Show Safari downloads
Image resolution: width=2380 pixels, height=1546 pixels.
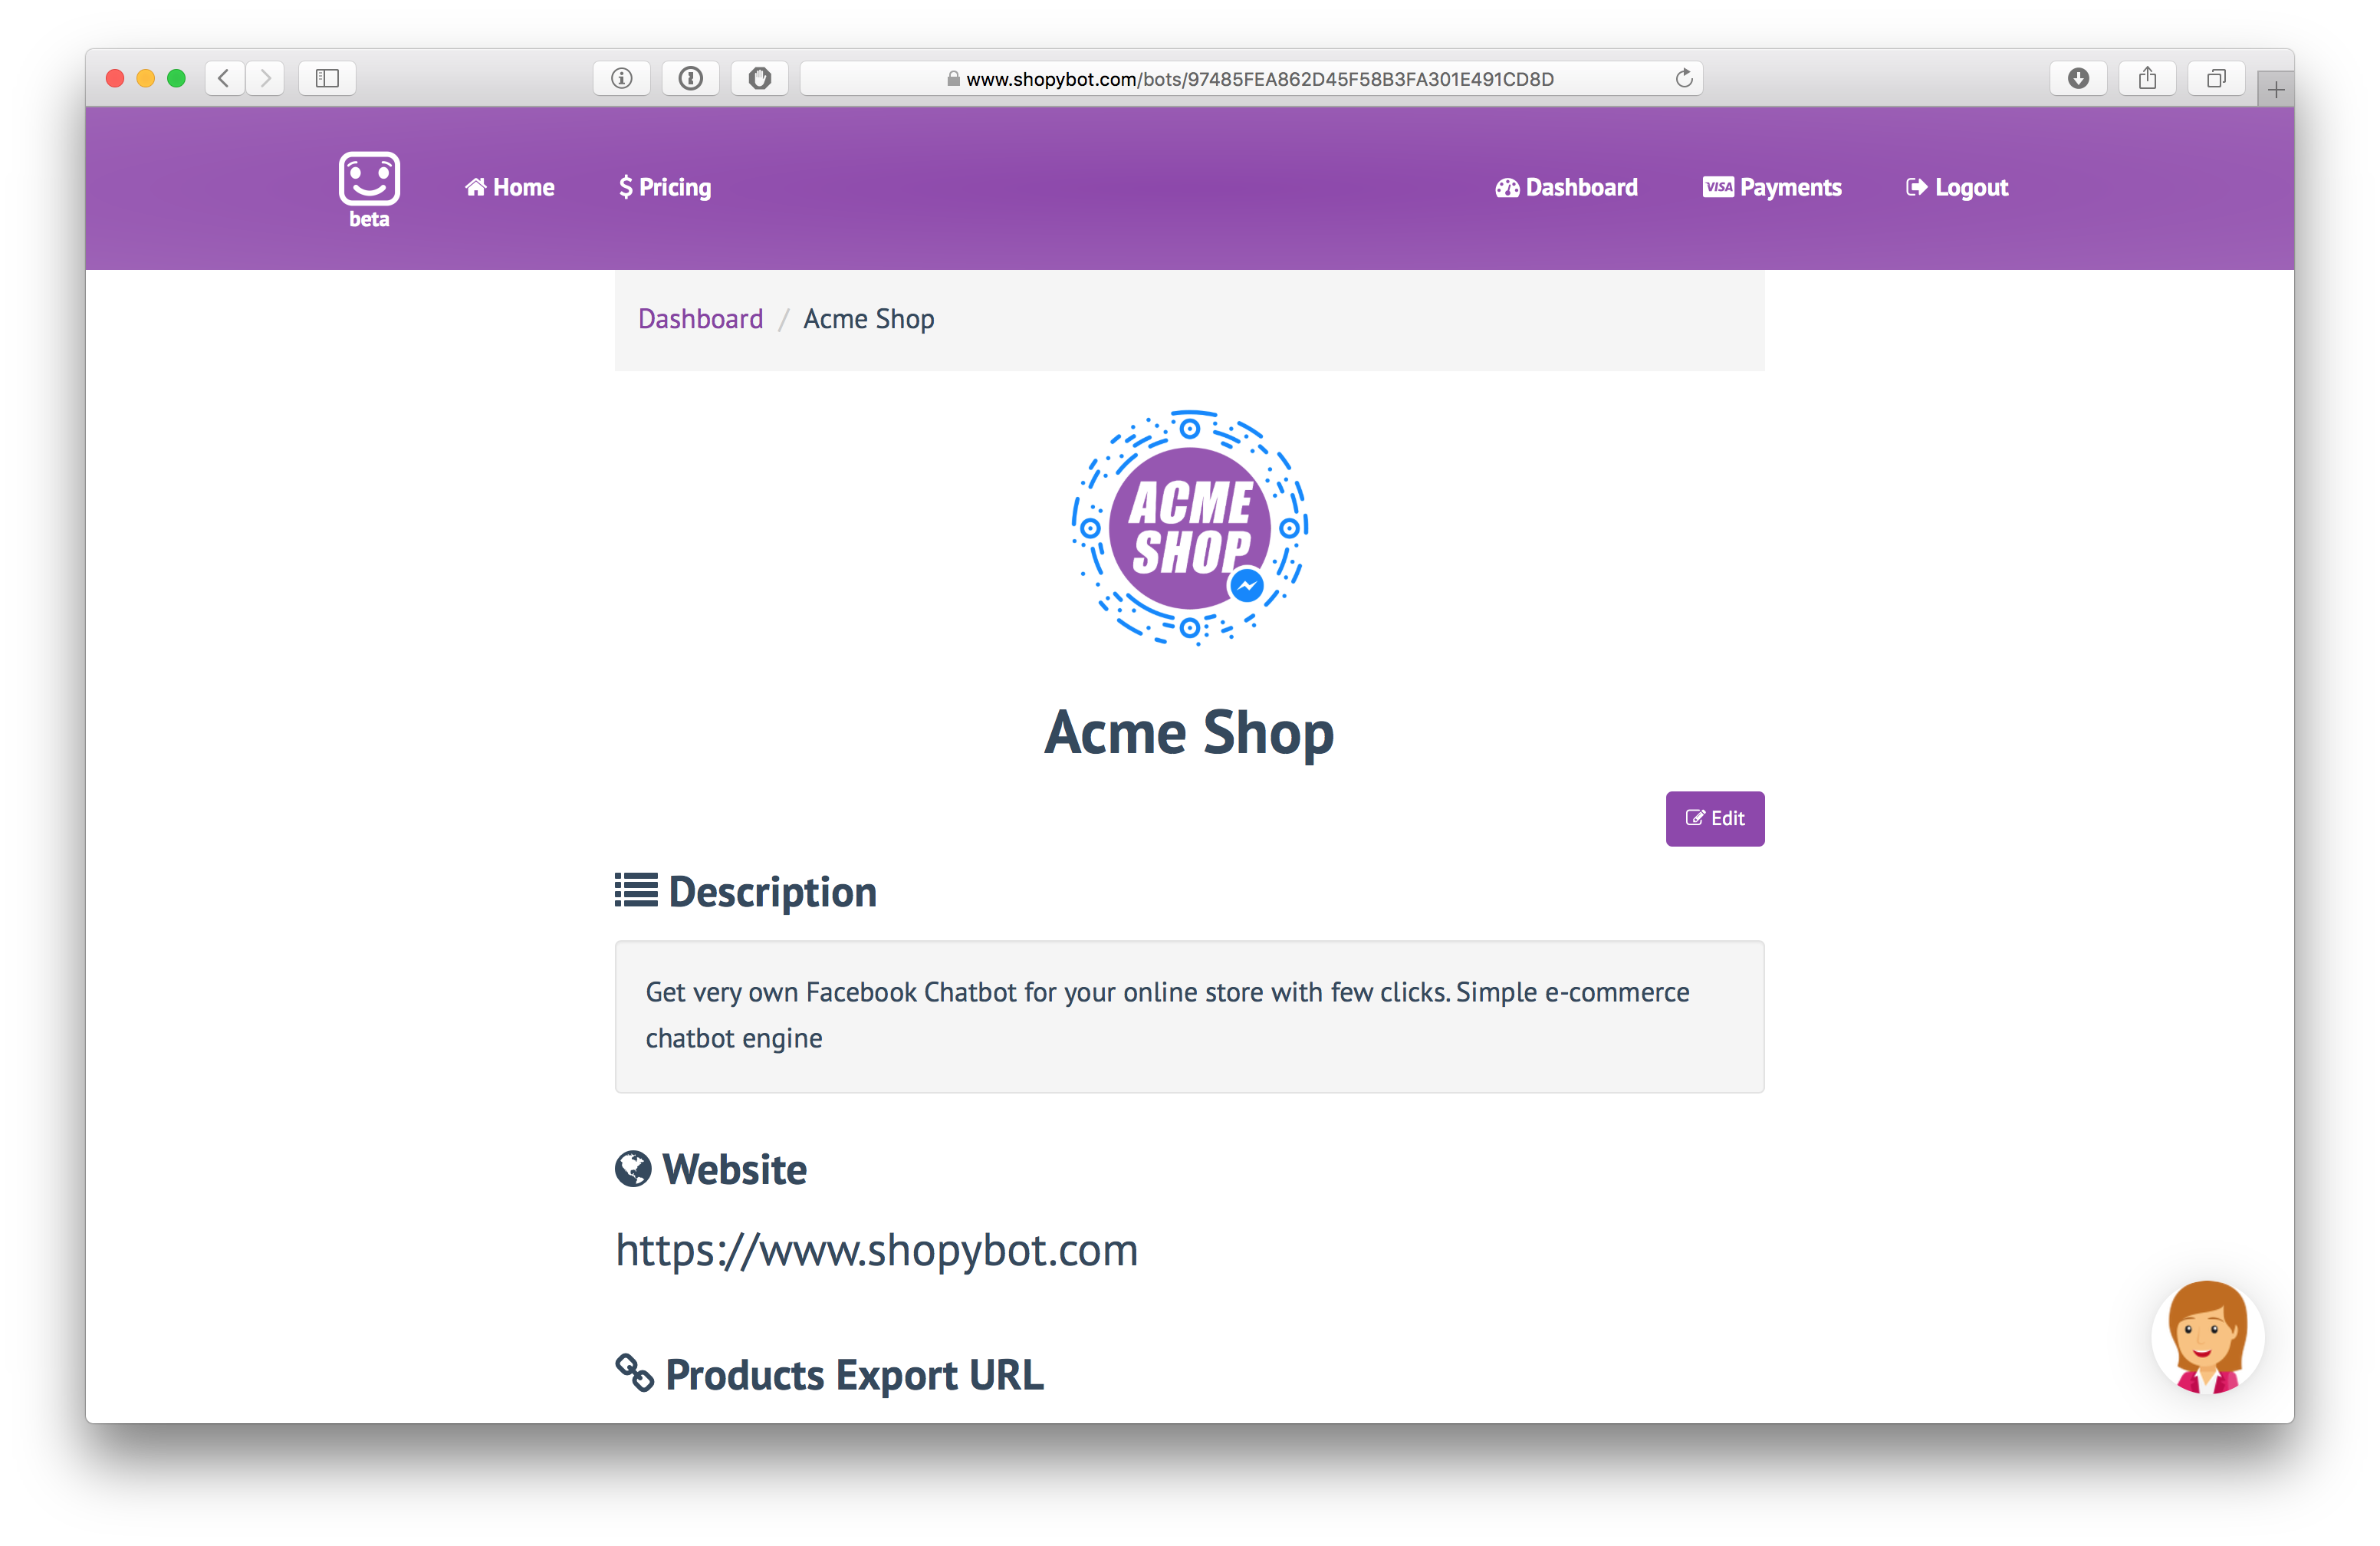coord(2078,78)
